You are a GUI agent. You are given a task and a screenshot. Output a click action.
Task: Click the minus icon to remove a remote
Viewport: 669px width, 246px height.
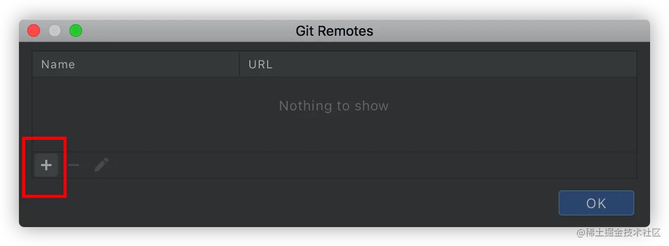coord(74,165)
